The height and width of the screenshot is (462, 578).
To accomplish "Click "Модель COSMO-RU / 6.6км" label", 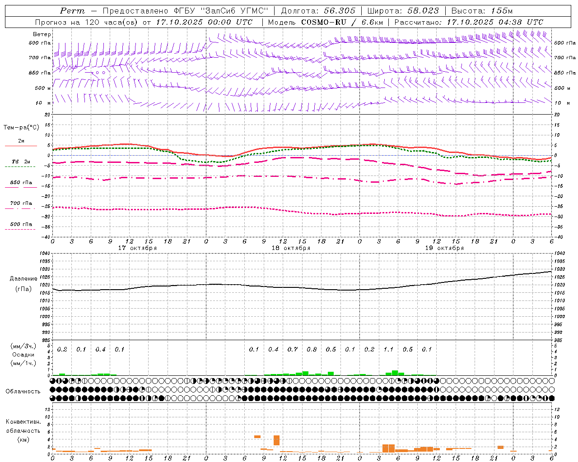I will 326,22.
